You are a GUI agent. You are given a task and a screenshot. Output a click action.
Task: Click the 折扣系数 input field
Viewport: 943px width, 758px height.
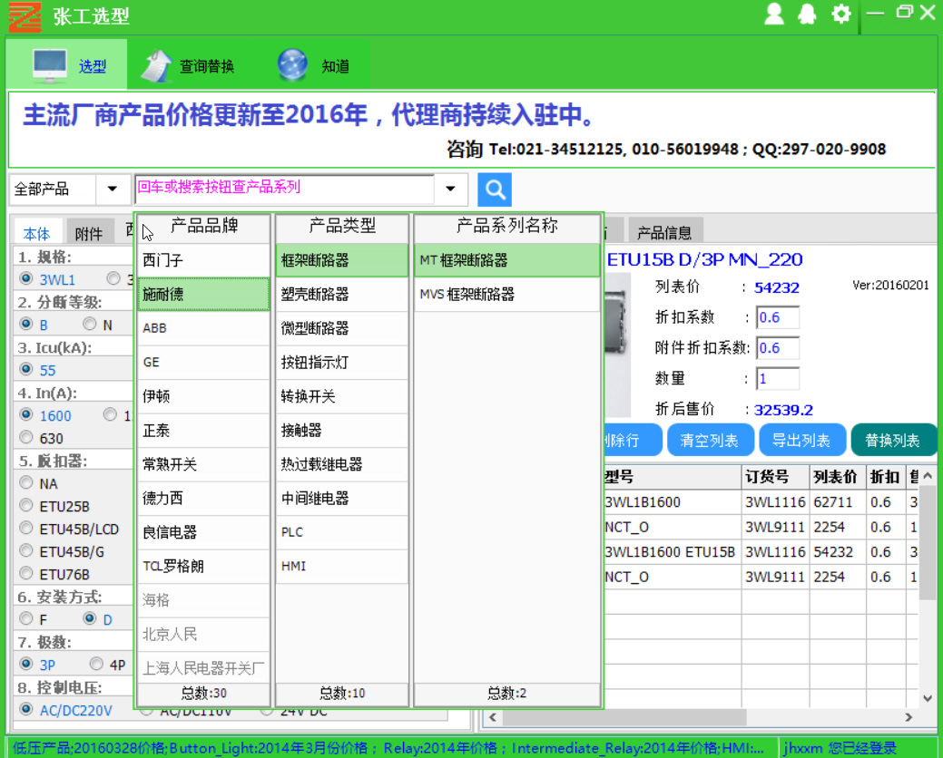[x=777, y=317]
